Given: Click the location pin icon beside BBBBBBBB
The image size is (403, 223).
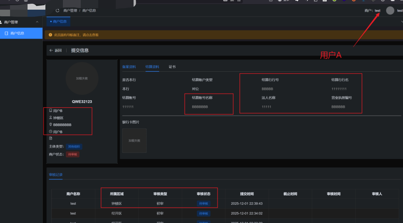Looking at the screenshot, I should [x=51, y=125].
